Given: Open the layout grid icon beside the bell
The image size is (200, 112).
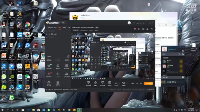Looking at the screenshot, I should click(x=143, y=29).
